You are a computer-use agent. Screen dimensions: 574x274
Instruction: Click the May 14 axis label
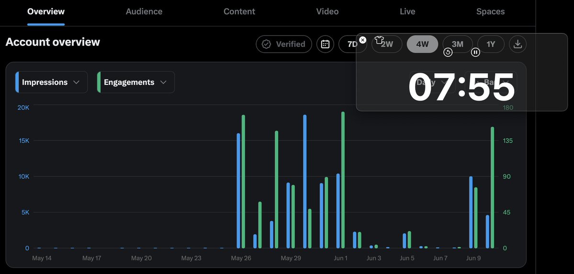point(42,258)
